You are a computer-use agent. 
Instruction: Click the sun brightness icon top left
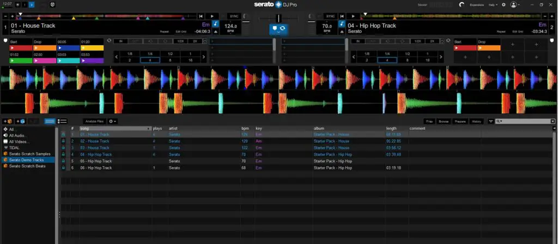17,5
